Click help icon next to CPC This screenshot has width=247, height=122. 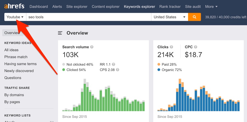tap(195, 47)
